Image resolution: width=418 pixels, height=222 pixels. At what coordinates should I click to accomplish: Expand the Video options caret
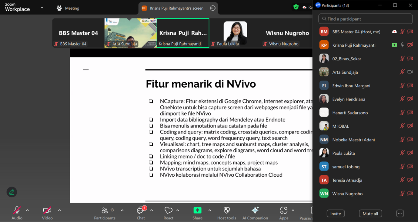(x=59, y=210)
